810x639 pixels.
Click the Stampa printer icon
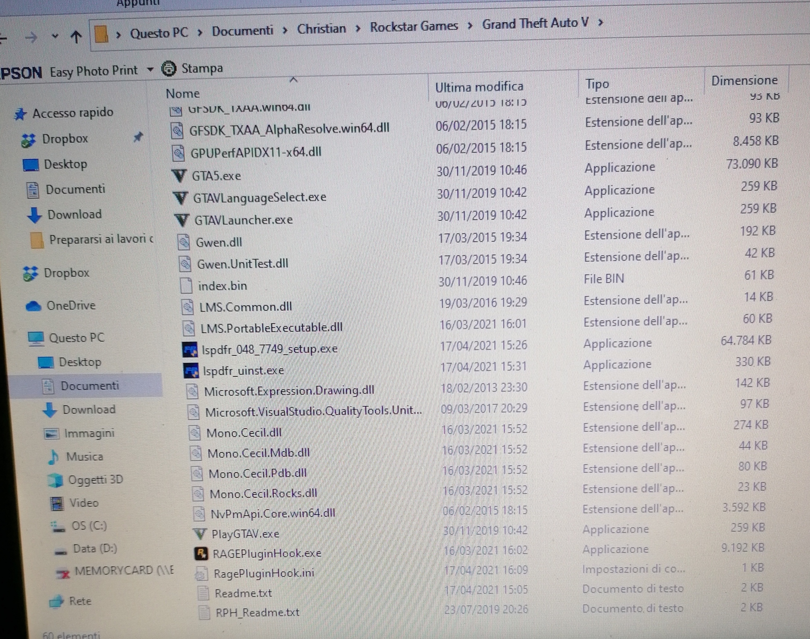pyautogui.click(x=169, y=69)
